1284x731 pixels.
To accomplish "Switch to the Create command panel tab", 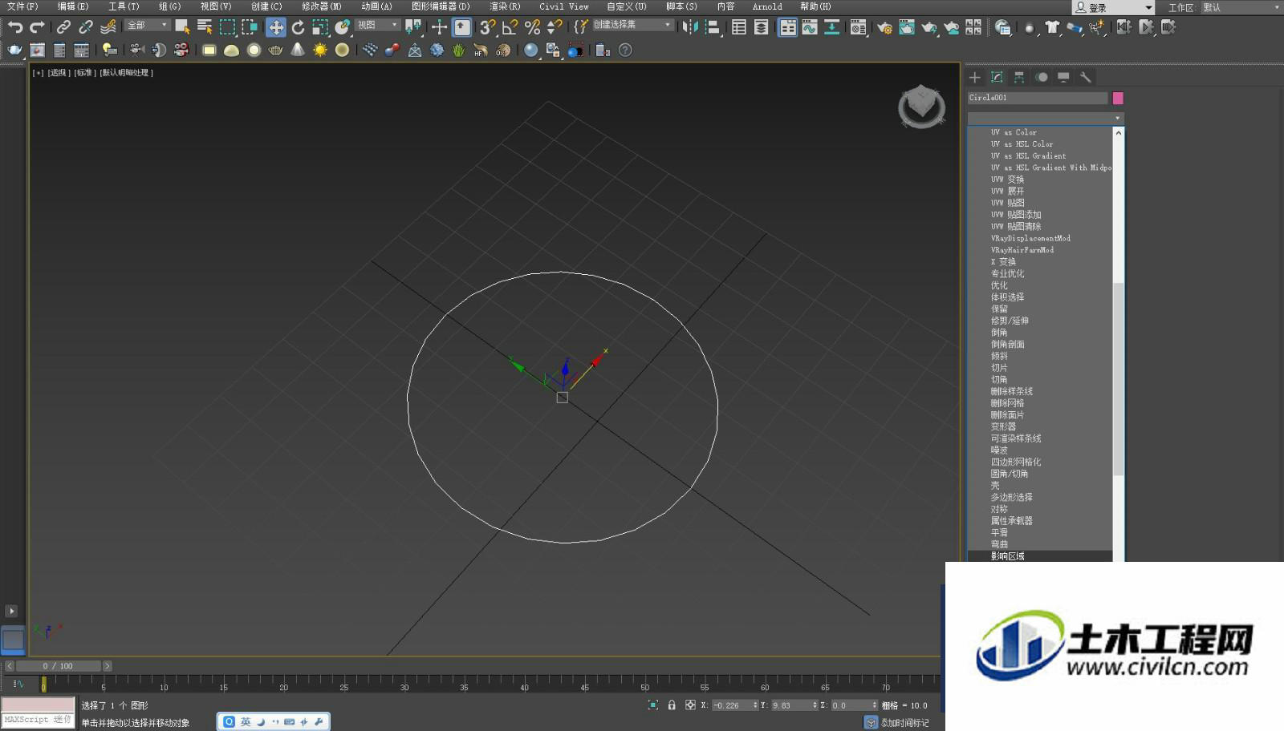I will pyautogui.click(x=975, y=77).
